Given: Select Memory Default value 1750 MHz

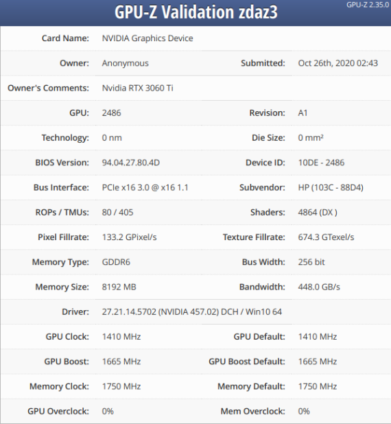Looking at the screenshot, I should 317,387.
